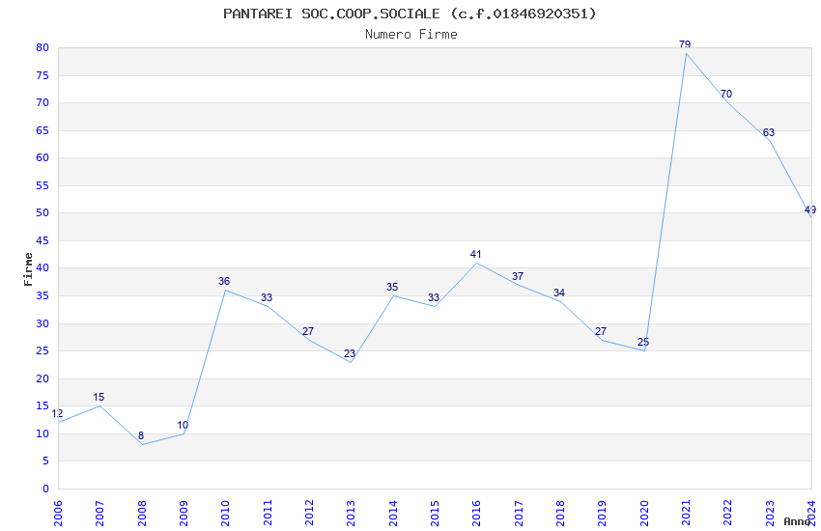Viewport: 821px width, 531px height.
Task: Select data label 79 at the 2021 peak
Action: [685, 44]
